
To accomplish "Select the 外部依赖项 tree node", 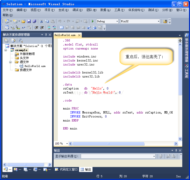I will (x=27, y=54).
